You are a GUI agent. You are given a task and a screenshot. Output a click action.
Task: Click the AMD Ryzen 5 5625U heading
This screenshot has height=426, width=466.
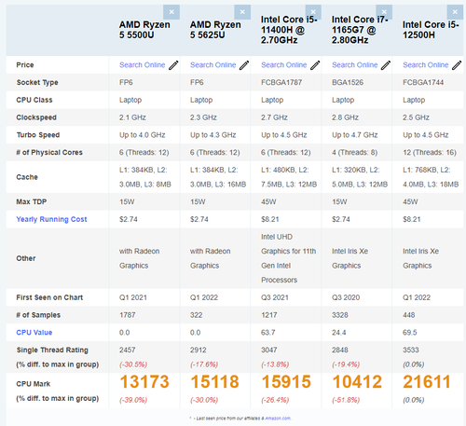point(215,30)
